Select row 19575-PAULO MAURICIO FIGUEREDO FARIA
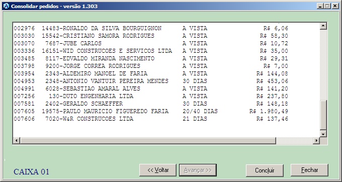 tap(151, 112)
